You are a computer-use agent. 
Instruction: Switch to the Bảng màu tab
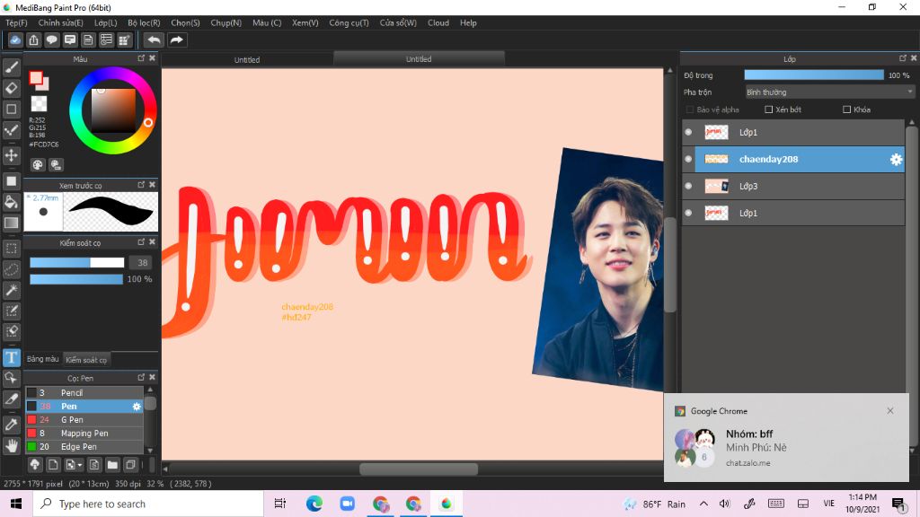(43, 359)
